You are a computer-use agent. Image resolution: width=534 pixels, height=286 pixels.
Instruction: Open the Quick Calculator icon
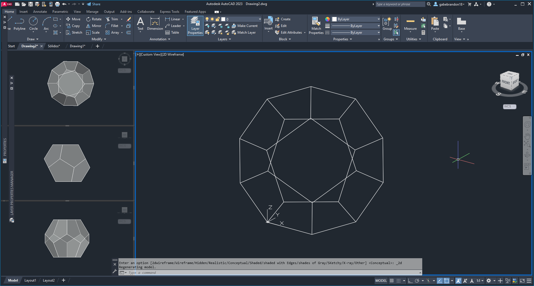click(423, 33)
